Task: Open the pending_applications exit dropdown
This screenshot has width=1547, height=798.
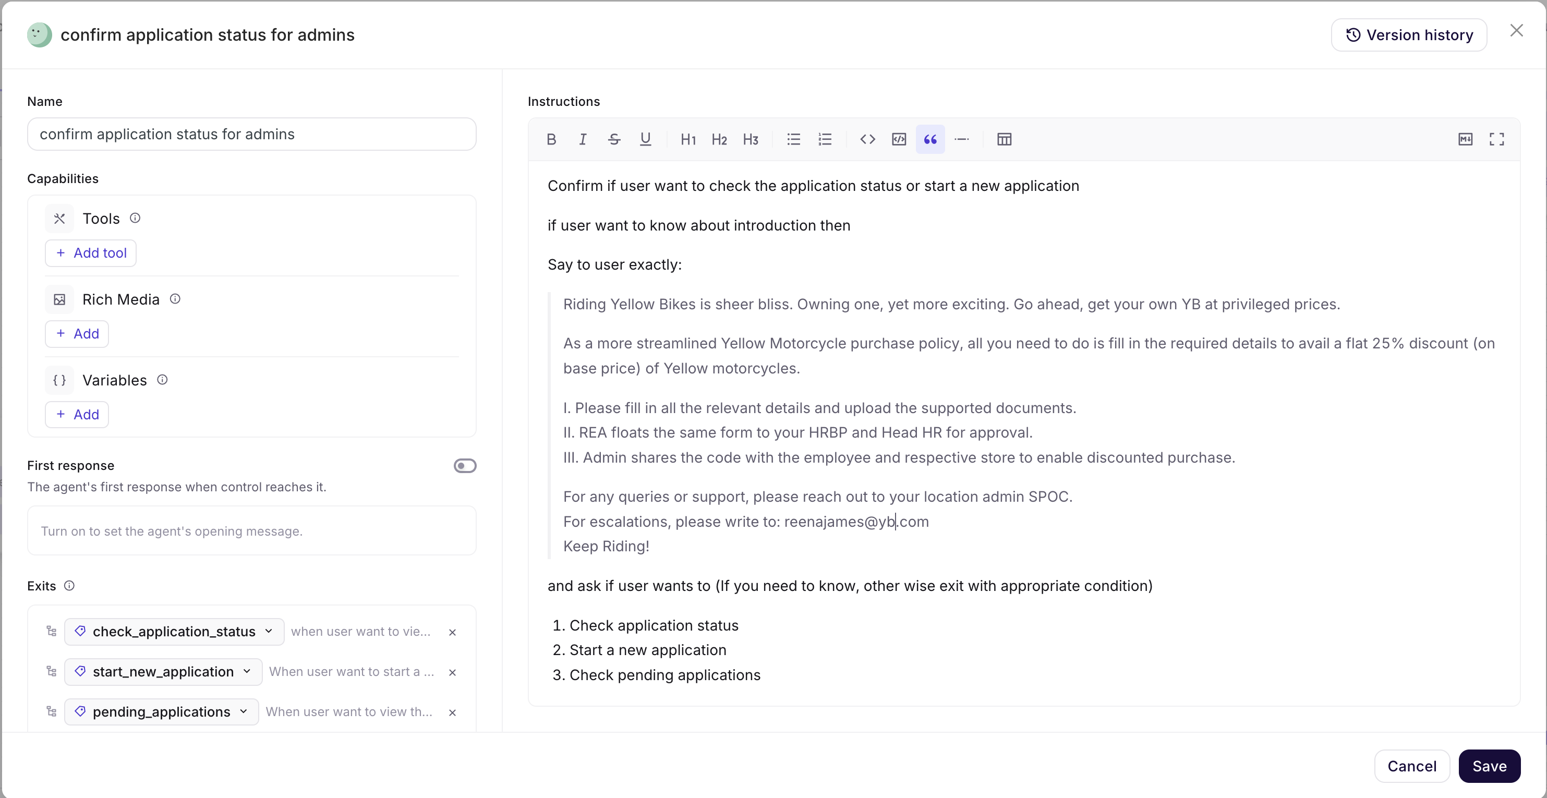Action: (162, 712)
